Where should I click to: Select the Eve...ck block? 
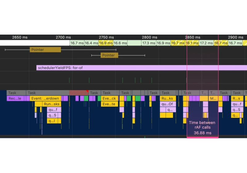tap(109, 99)
